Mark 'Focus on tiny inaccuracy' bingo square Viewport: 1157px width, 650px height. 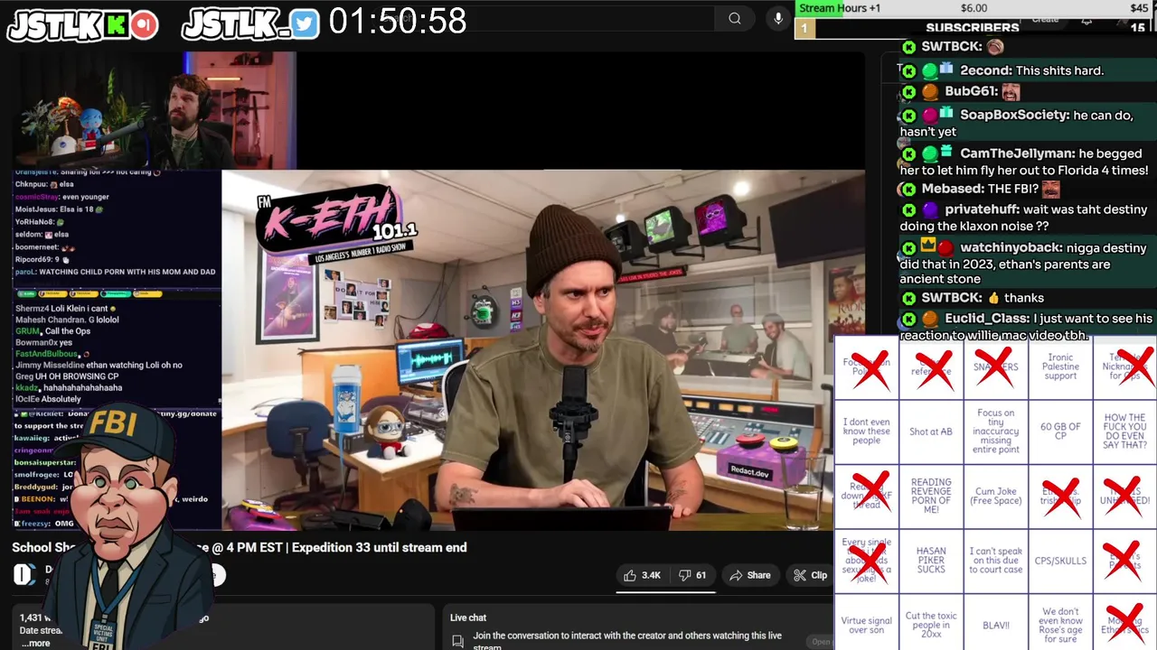tap(996, 432)
